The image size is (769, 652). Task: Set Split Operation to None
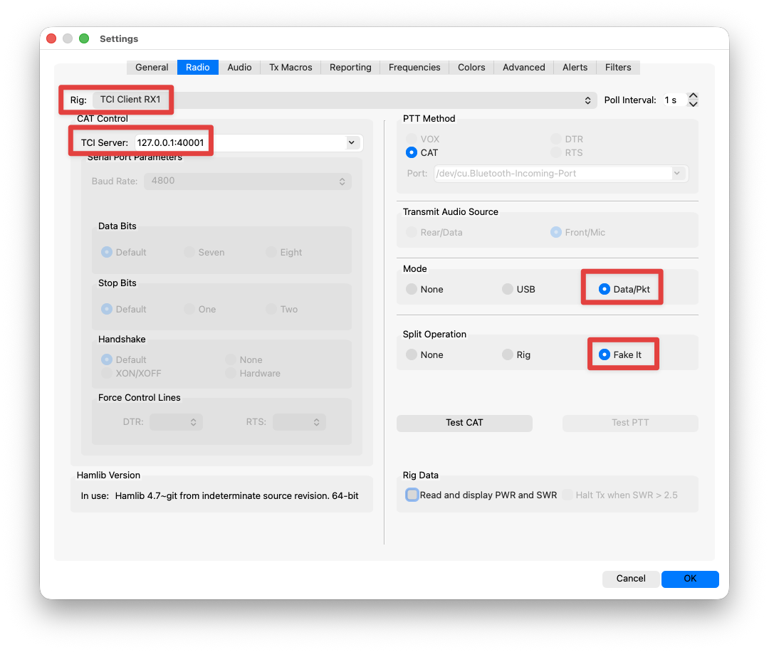(x=424, y=354)
